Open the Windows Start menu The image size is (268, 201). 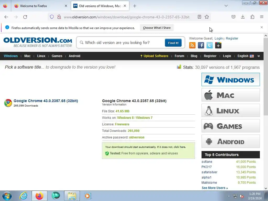pos(7,196)
